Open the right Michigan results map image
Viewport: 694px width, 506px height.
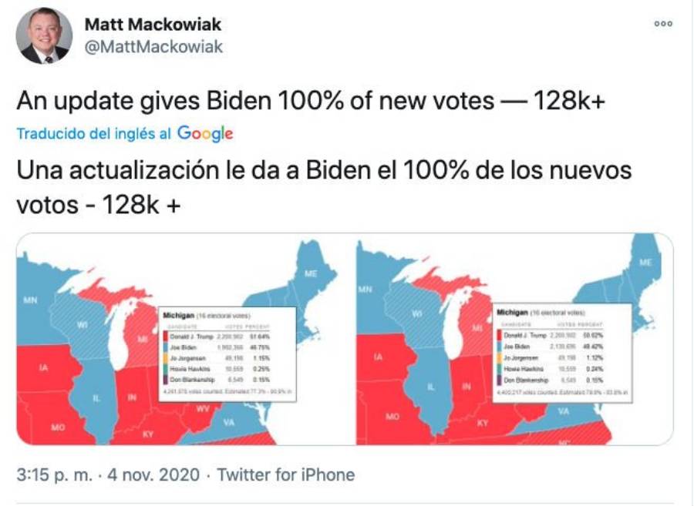point(515,340)
